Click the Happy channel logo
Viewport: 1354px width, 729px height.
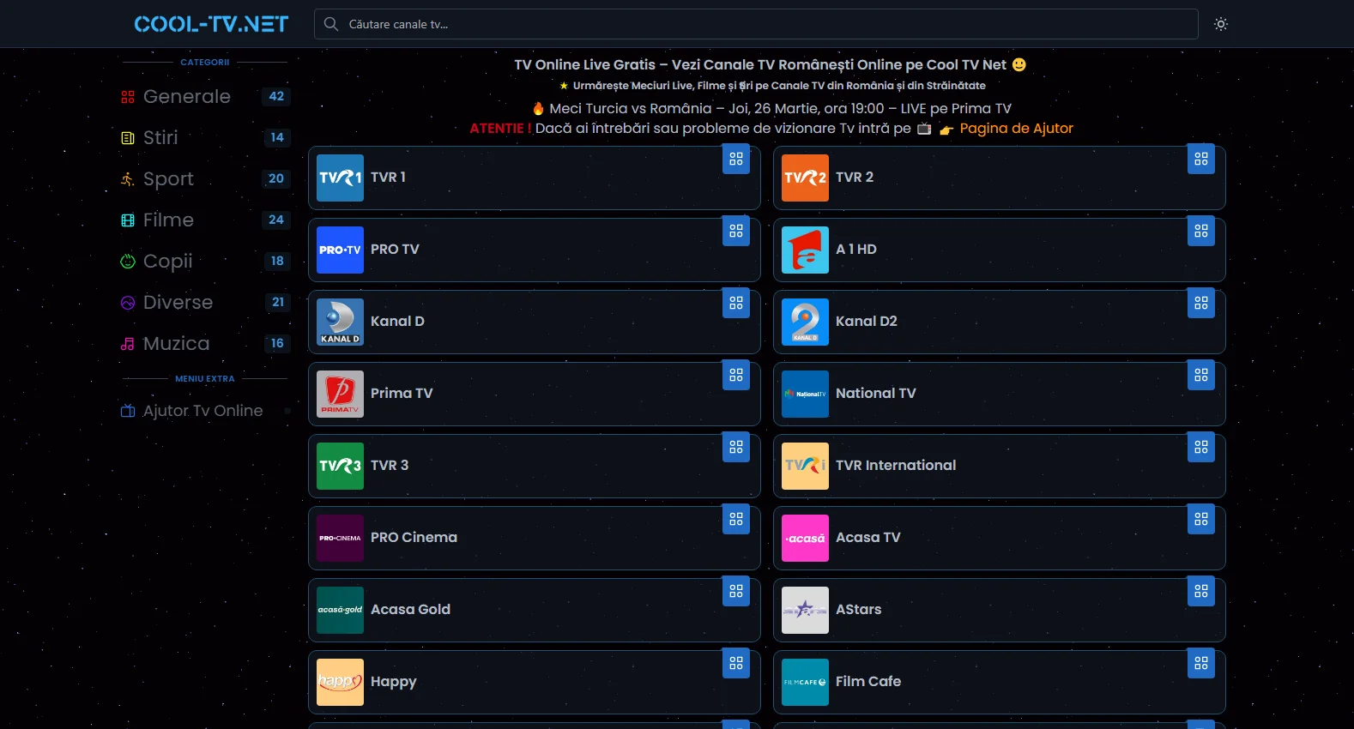tap(340, 682)
